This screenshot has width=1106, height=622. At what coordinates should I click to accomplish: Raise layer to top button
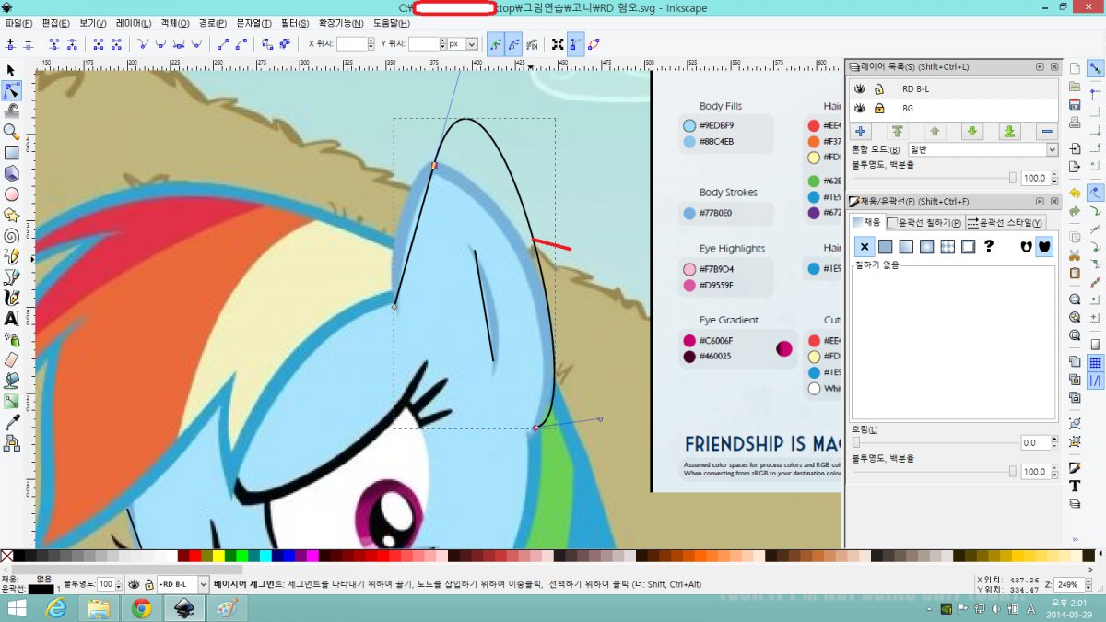897,131
